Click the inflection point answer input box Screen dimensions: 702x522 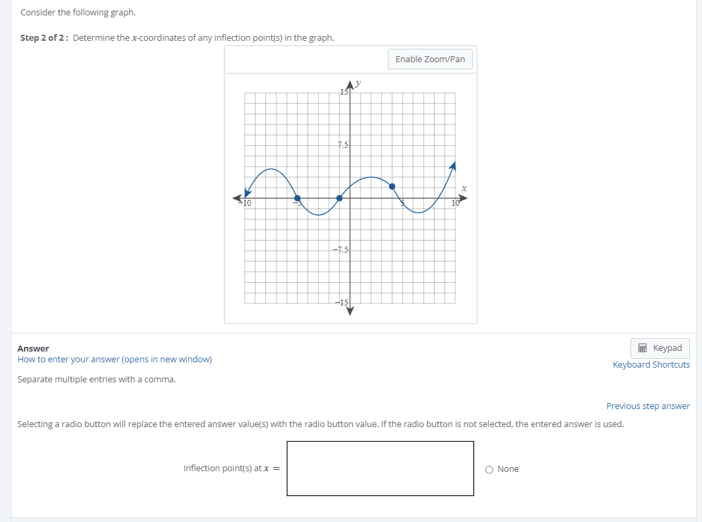pos(380,468)
